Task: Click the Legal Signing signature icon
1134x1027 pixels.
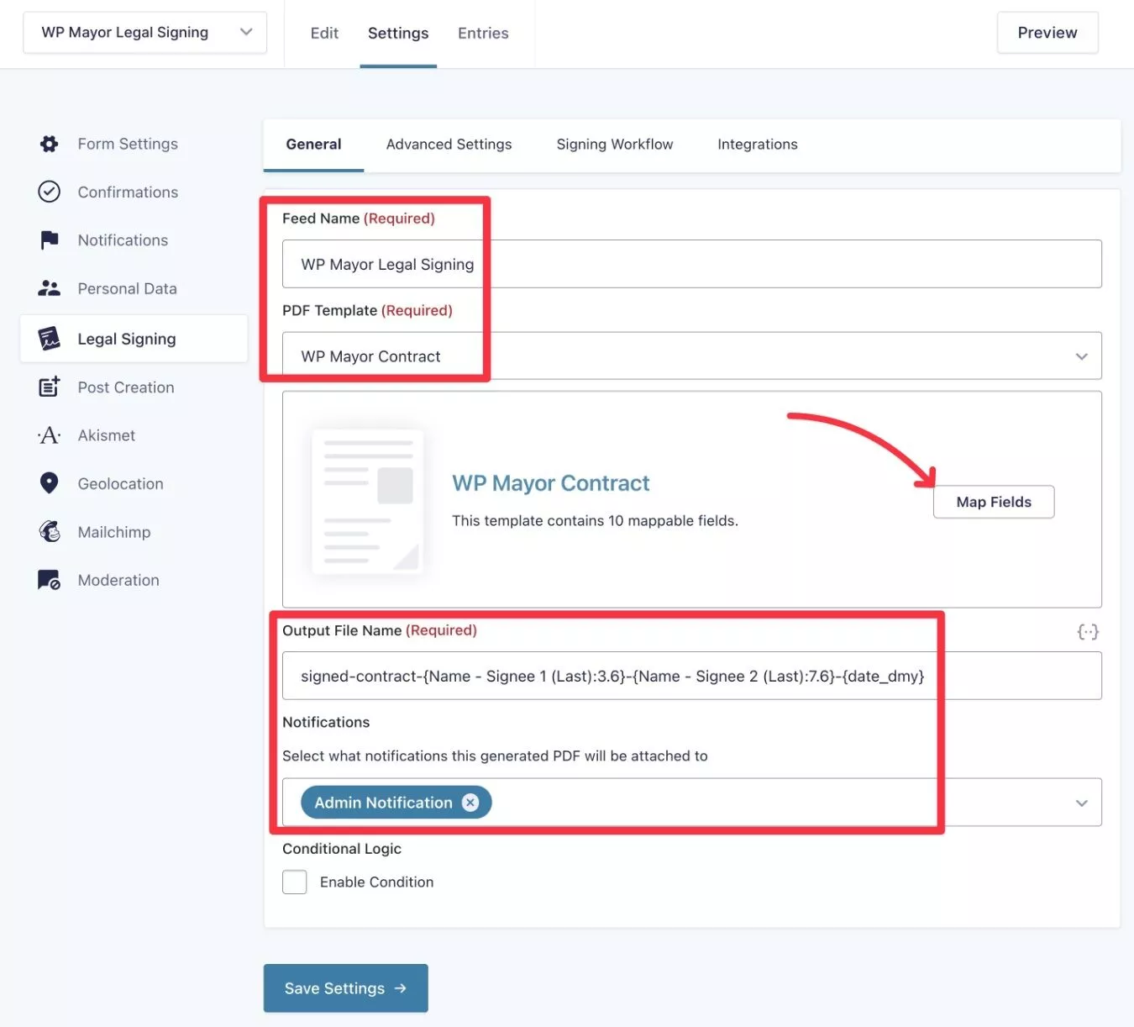Action: tap(50, 339)
